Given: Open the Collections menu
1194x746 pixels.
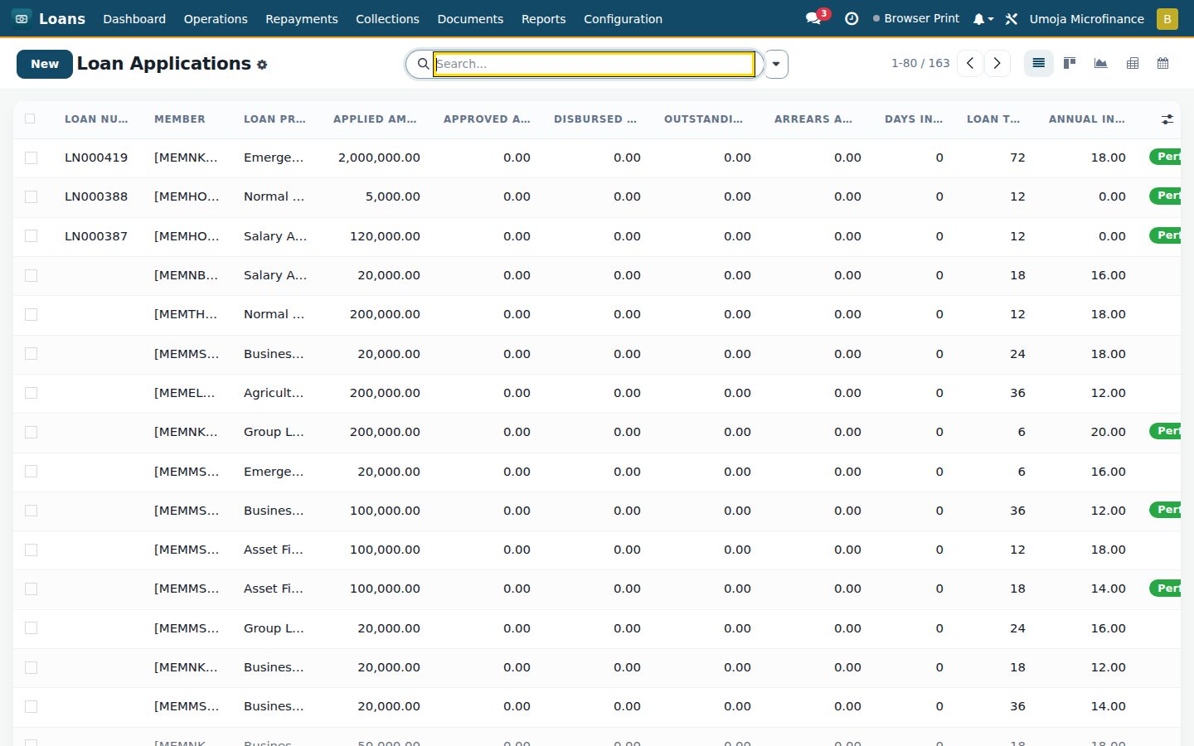Looking at the screenshot, I should point(387,18).
